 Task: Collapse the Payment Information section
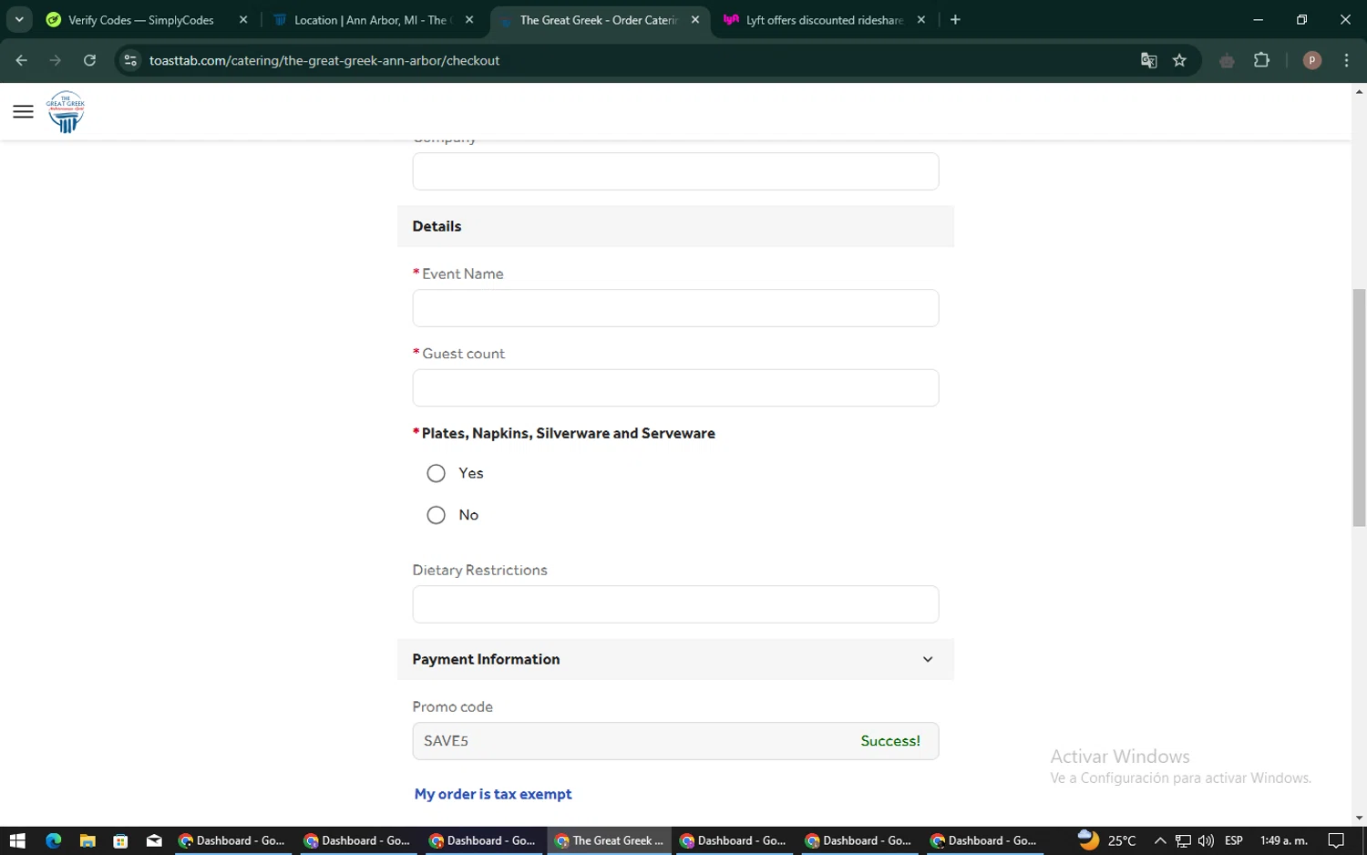coord(928,660)
